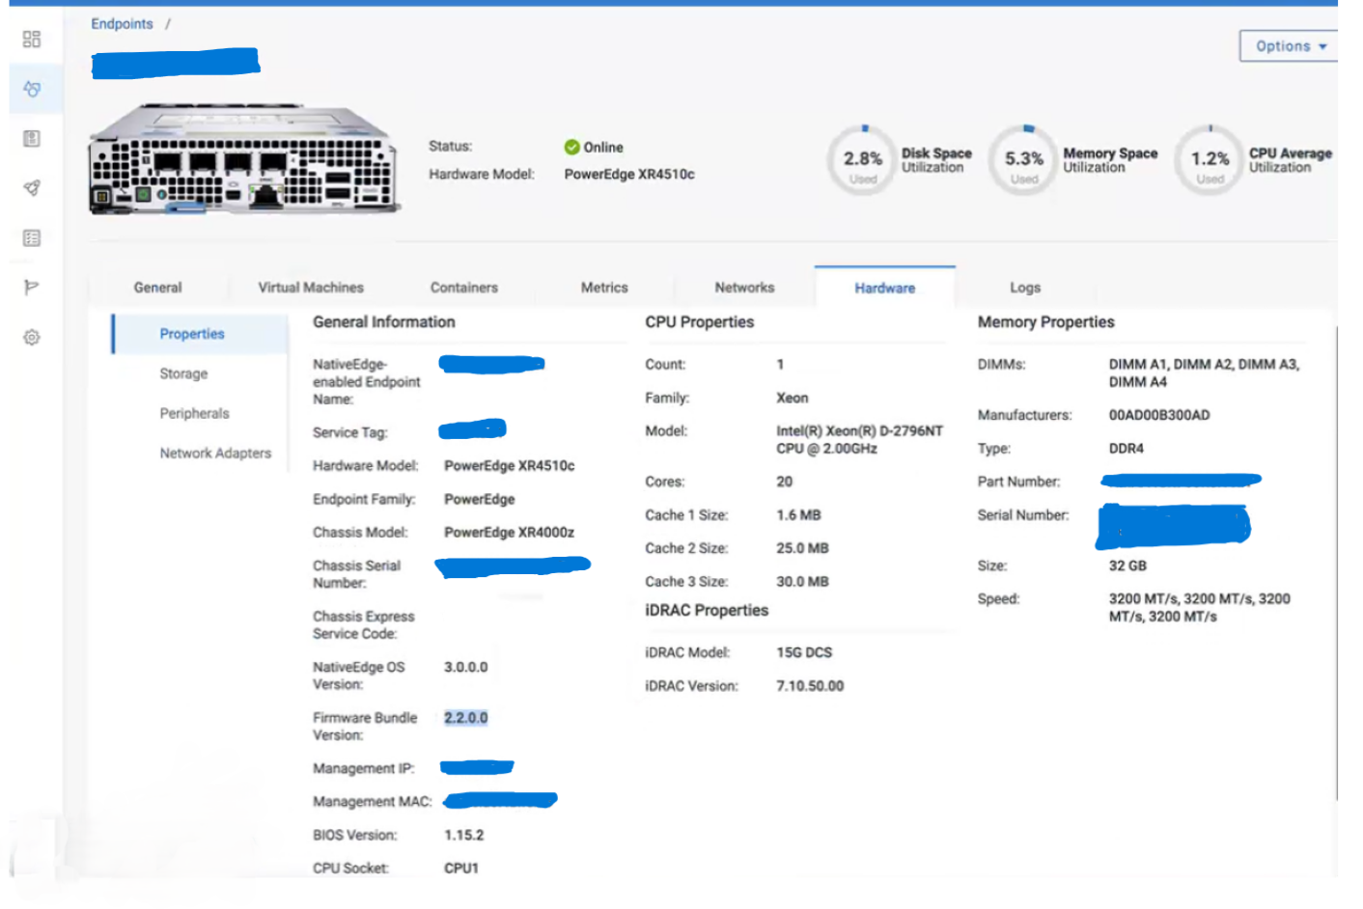Click the 'CPU Properties' section heading
The width and height of the screenshot is (1363, 909).
pos(700,322)
